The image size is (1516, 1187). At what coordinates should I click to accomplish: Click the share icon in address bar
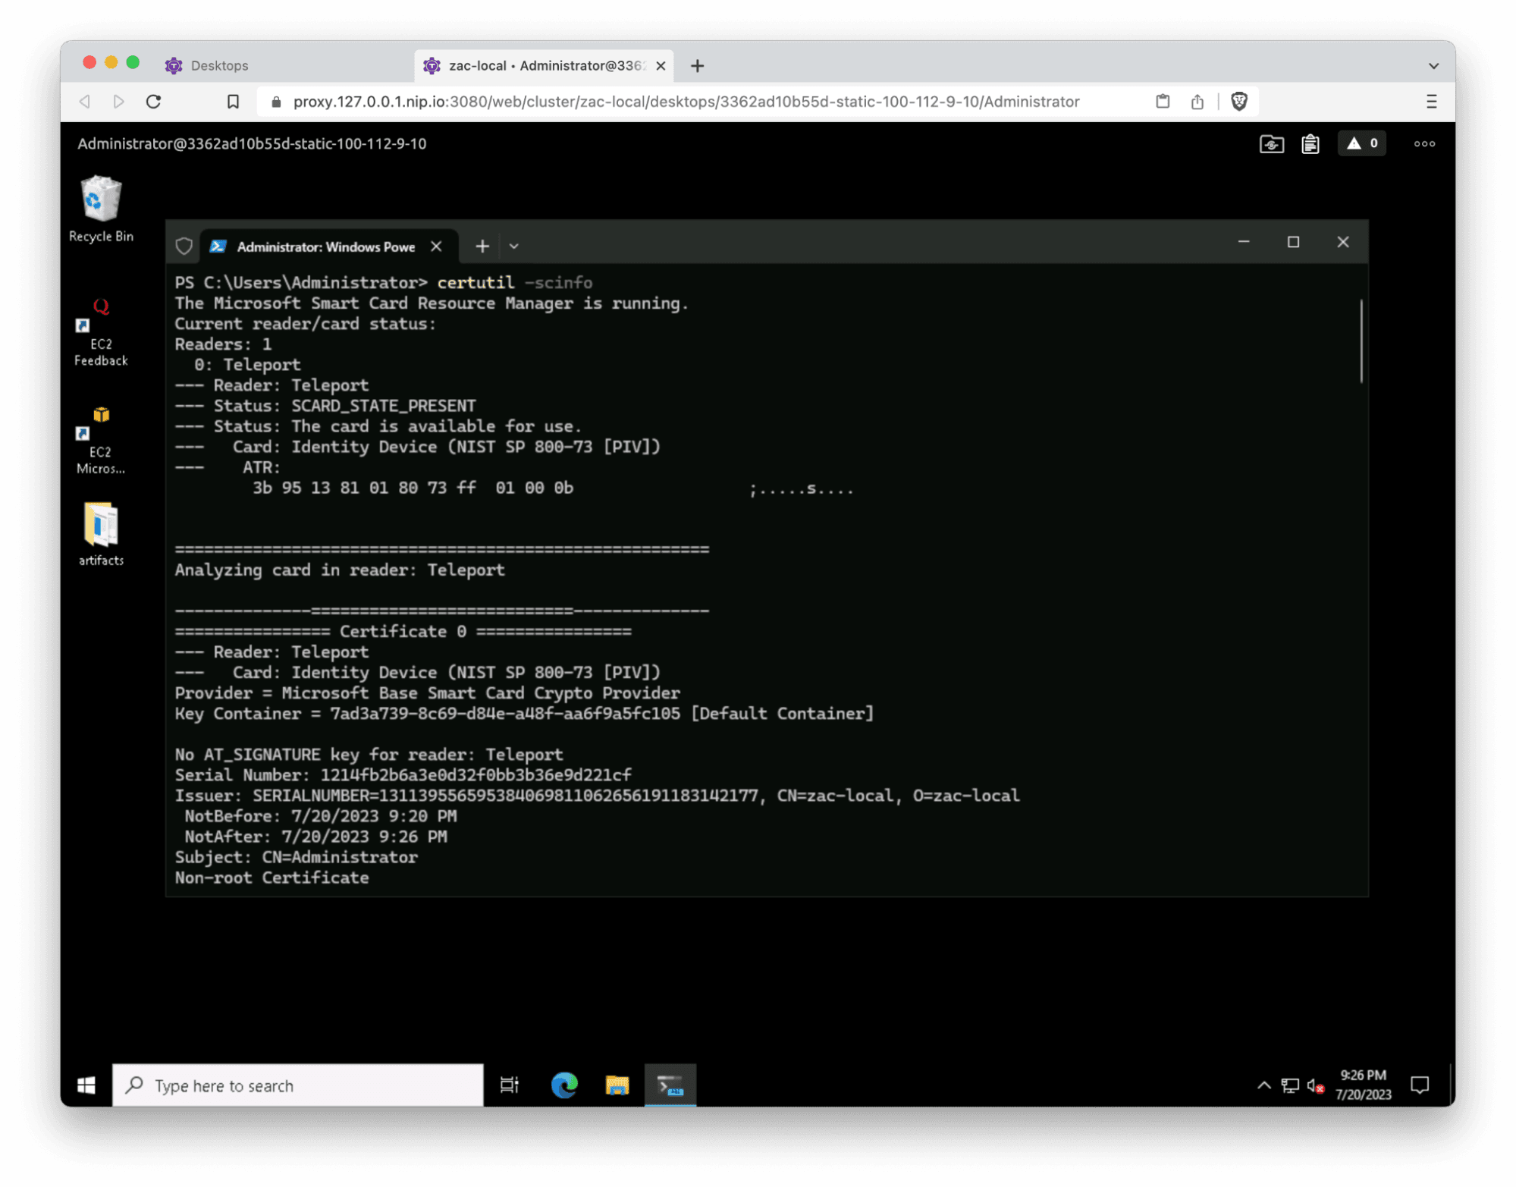[x=1197, y=102]
